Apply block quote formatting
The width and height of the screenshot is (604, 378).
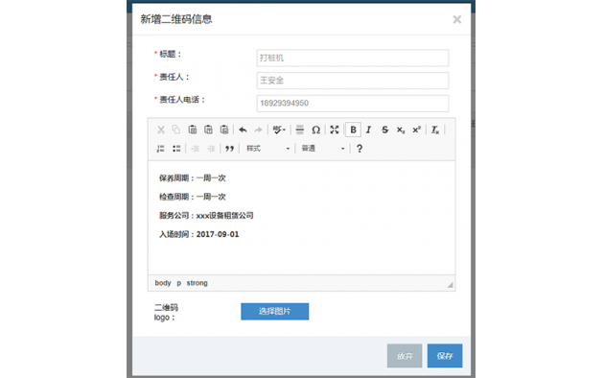pos(229,149)
